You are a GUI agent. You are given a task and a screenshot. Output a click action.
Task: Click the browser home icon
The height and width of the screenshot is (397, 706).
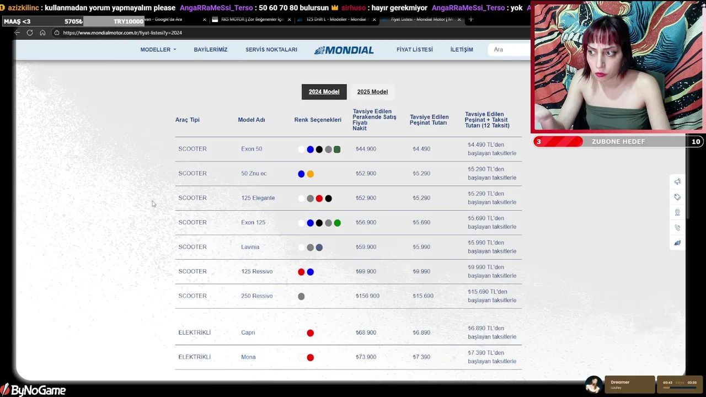coord(42,33)
